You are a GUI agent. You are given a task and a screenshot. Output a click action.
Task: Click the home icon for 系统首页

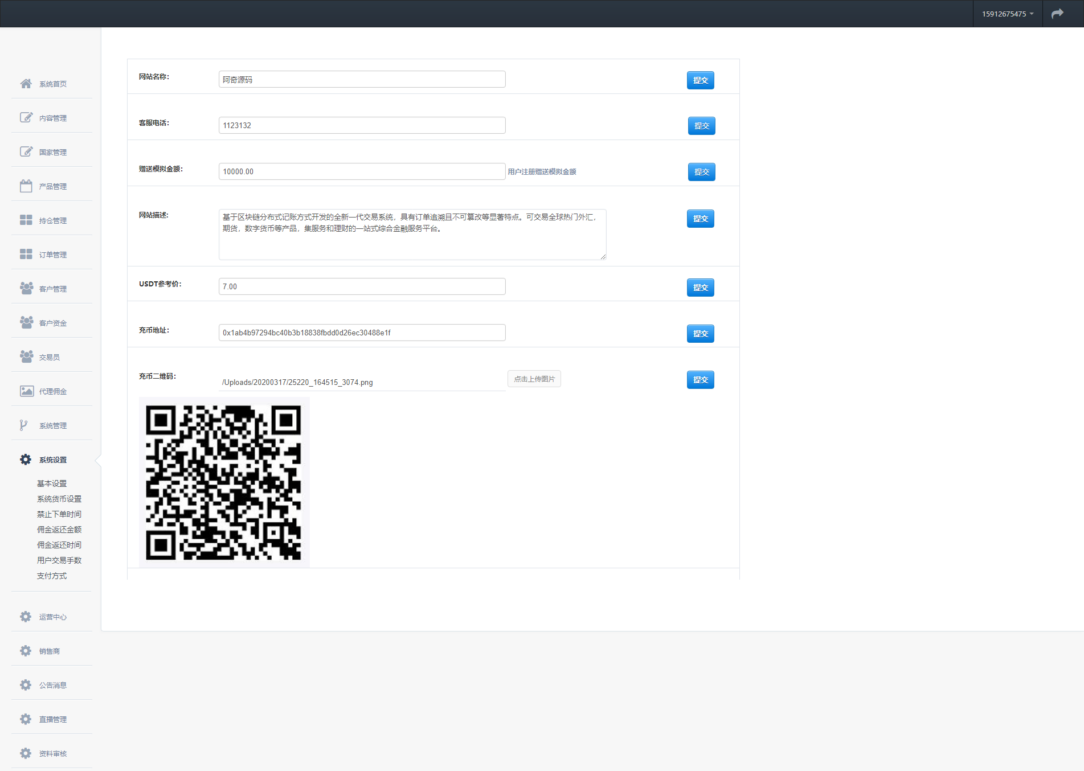point(26,84)
